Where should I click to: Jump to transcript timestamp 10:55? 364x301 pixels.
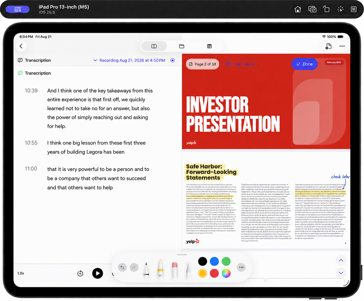(x=31, y=143)
